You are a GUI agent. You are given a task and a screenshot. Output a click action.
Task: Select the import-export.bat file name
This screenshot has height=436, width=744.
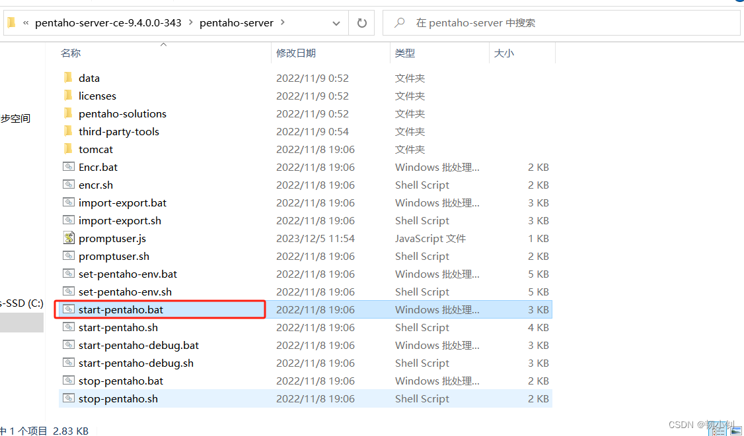pos(122,203)
